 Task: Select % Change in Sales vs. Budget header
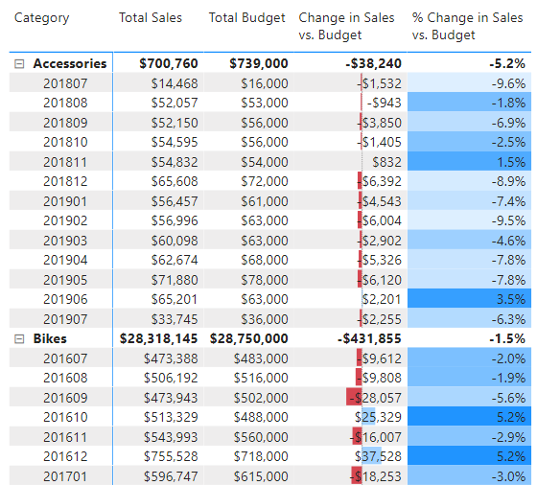(467, 26)
